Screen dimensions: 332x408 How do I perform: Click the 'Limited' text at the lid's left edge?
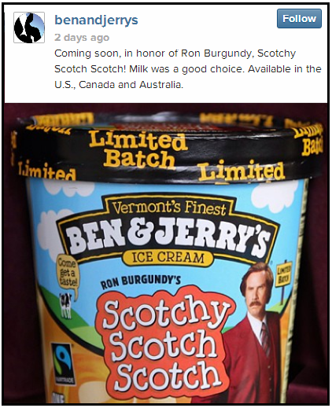pos(46,171)
